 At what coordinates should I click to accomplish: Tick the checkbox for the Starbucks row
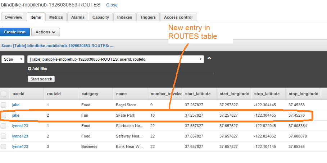click(4, 126)
